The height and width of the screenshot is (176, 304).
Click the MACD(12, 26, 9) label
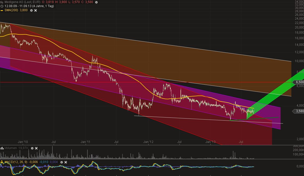(16, 162)
